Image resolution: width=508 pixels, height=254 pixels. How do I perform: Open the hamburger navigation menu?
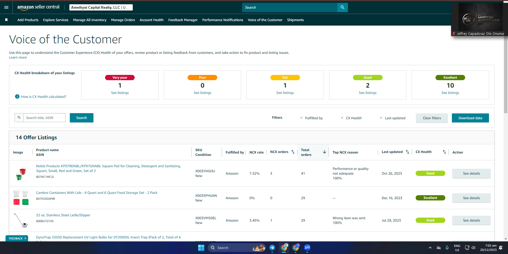[6, 7]
